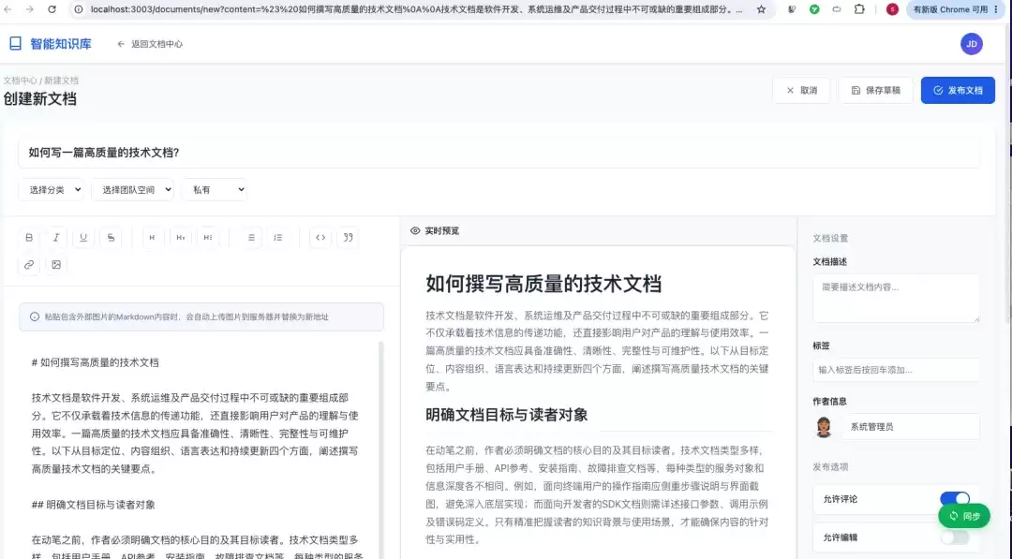The width and height of the screenshot is (1012, 559).
Task: Click the 智能知识库 book logo icon
Action: [16, 43]
